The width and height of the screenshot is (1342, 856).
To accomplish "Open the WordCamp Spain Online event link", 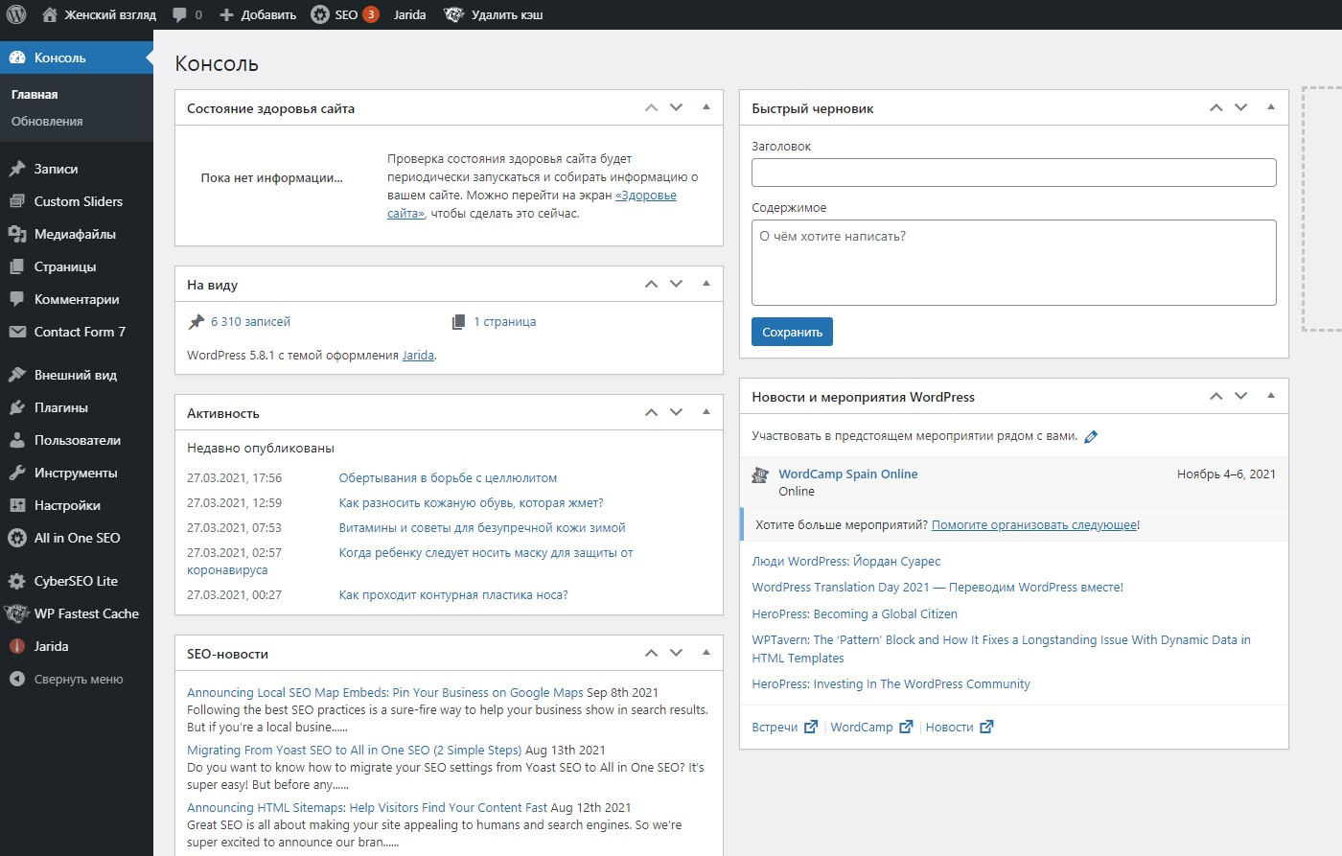I will click(847, 474).
